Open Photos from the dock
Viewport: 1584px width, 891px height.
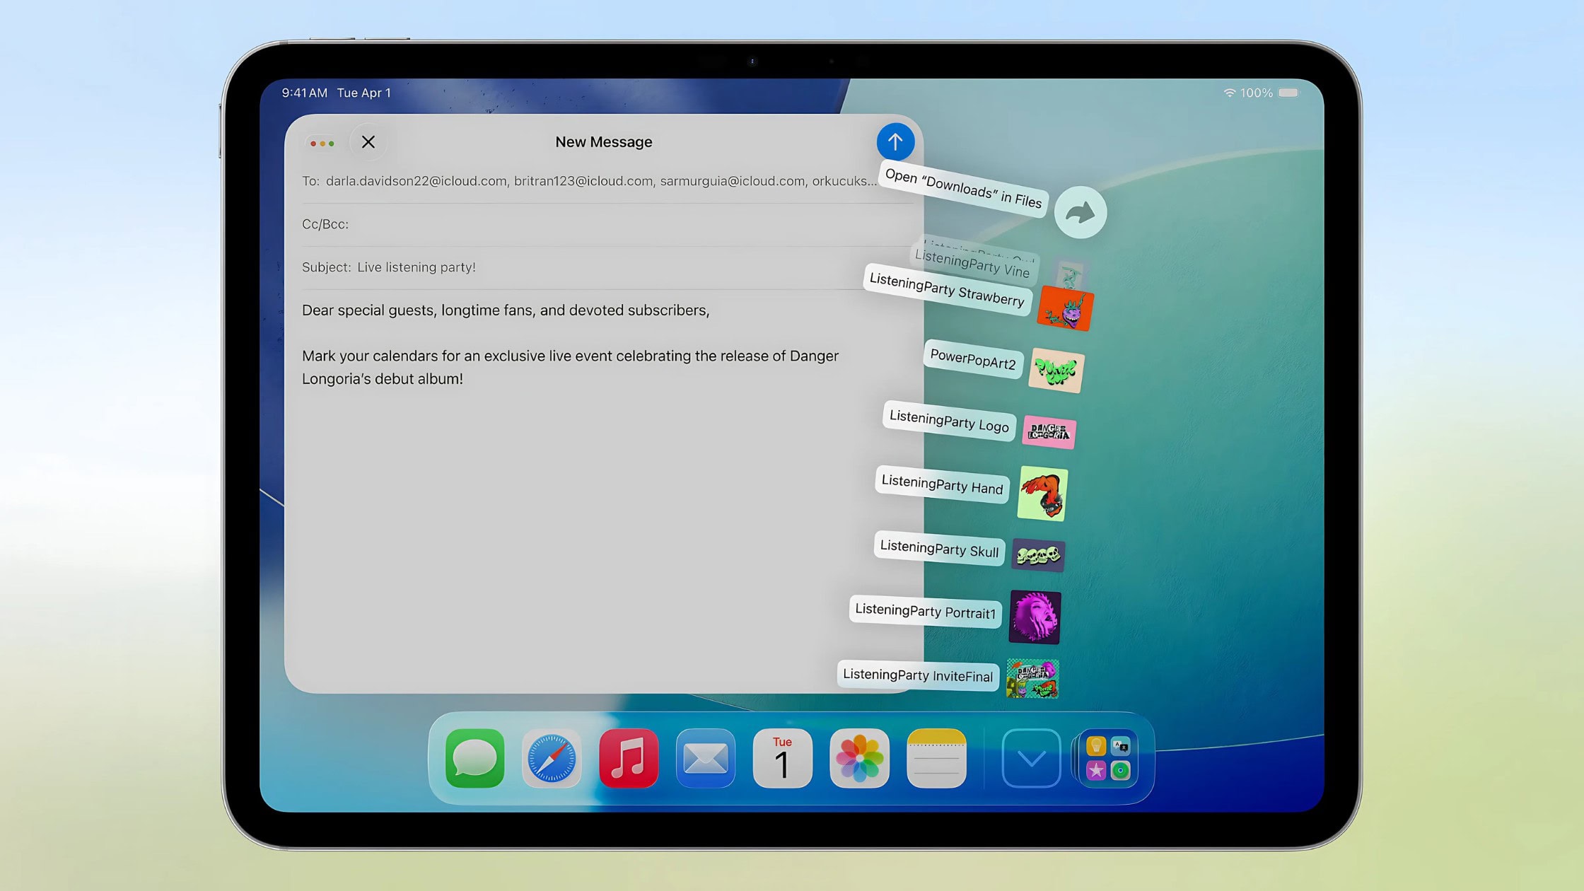pyautogui.click(x=858, y=759)
